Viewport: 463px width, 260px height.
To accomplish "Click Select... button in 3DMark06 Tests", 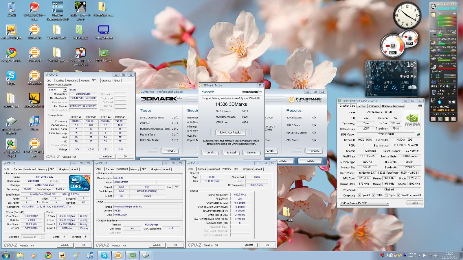I will [170, 151].
